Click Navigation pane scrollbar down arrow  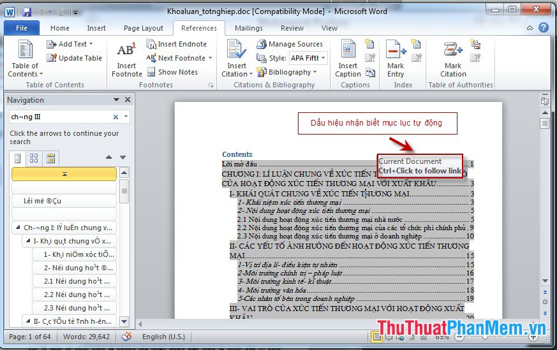[124, 321]
